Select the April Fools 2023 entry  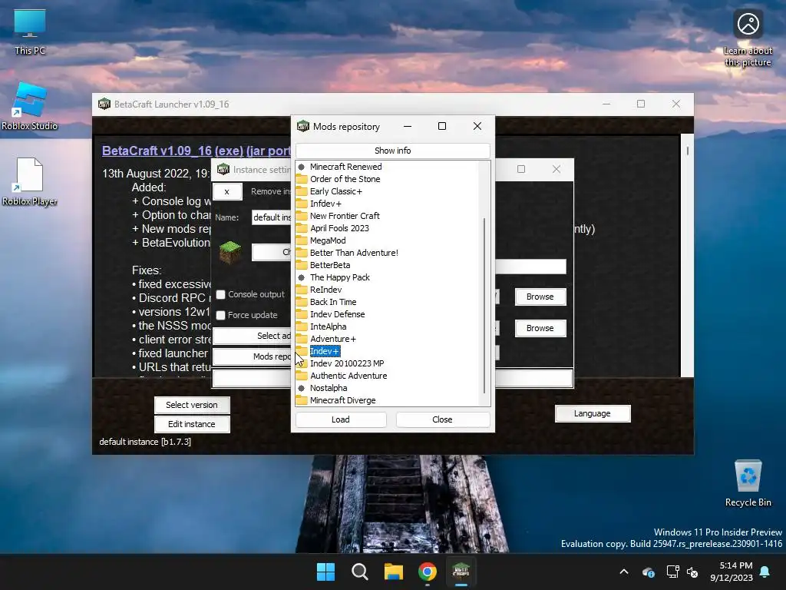tap(339, 228)
